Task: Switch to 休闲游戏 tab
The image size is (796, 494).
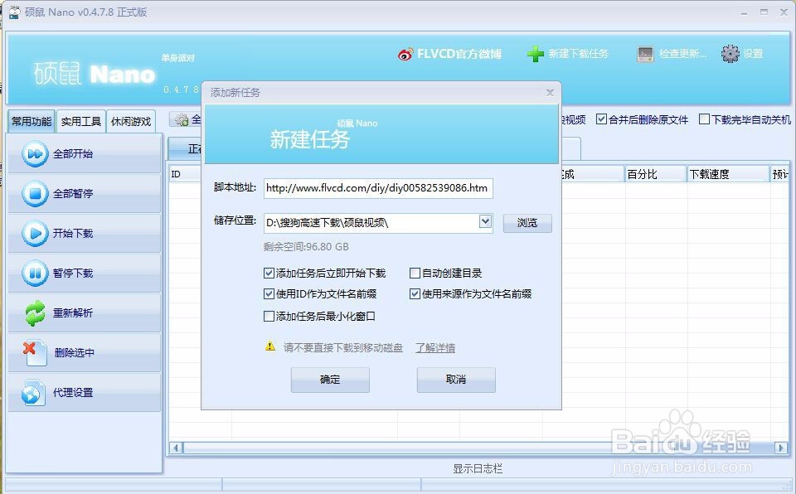Action: click(131, 121)
